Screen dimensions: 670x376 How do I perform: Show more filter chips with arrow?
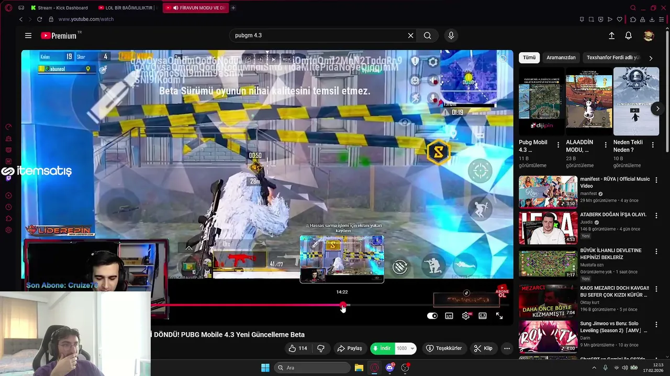(651, 58)
